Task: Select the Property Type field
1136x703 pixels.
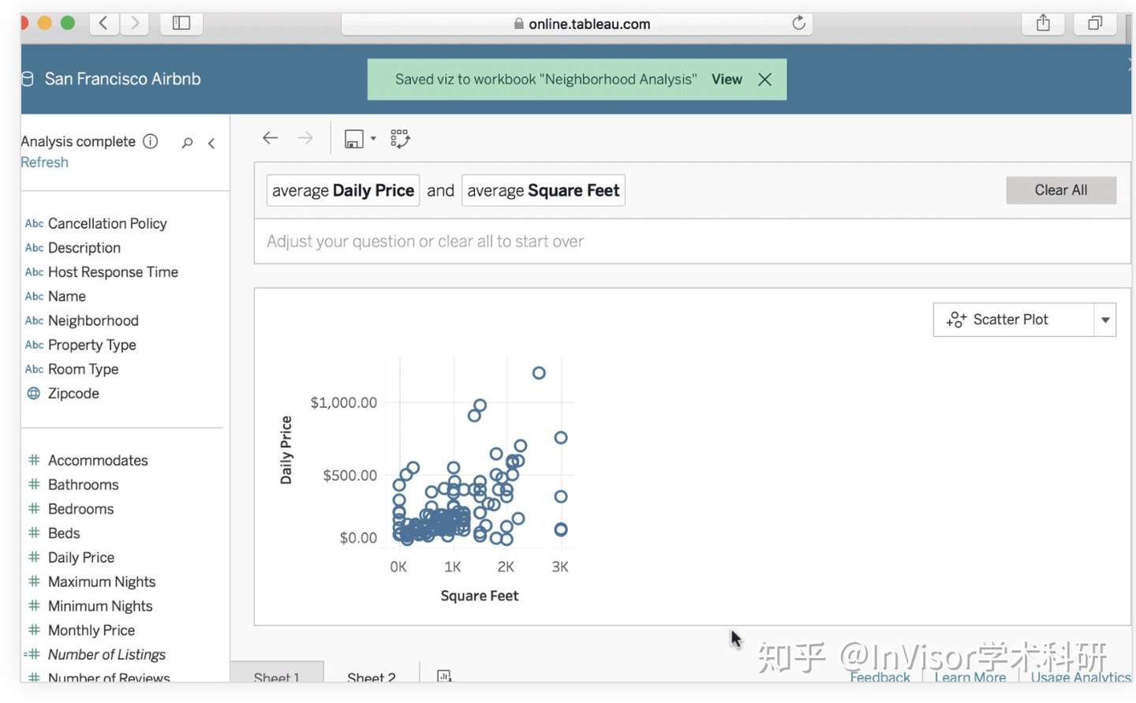Action: coord(92,345)
